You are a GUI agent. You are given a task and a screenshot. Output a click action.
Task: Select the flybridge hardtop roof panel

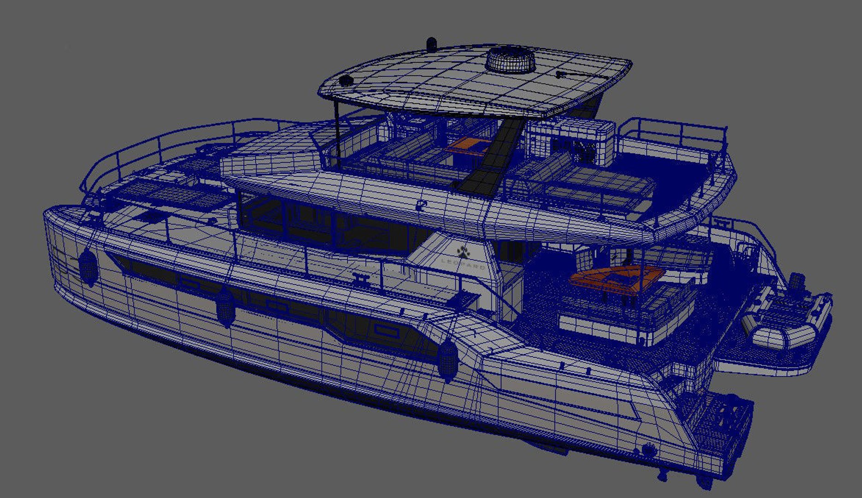click(475, 81)
